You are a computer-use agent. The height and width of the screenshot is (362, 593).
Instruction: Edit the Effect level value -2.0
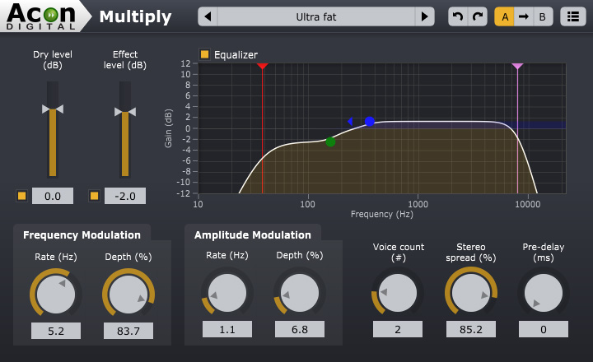point(125,196)
